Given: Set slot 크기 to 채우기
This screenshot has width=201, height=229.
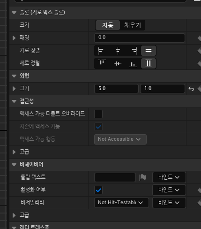Looking at the screenshot, I should (x=133, y=25).
